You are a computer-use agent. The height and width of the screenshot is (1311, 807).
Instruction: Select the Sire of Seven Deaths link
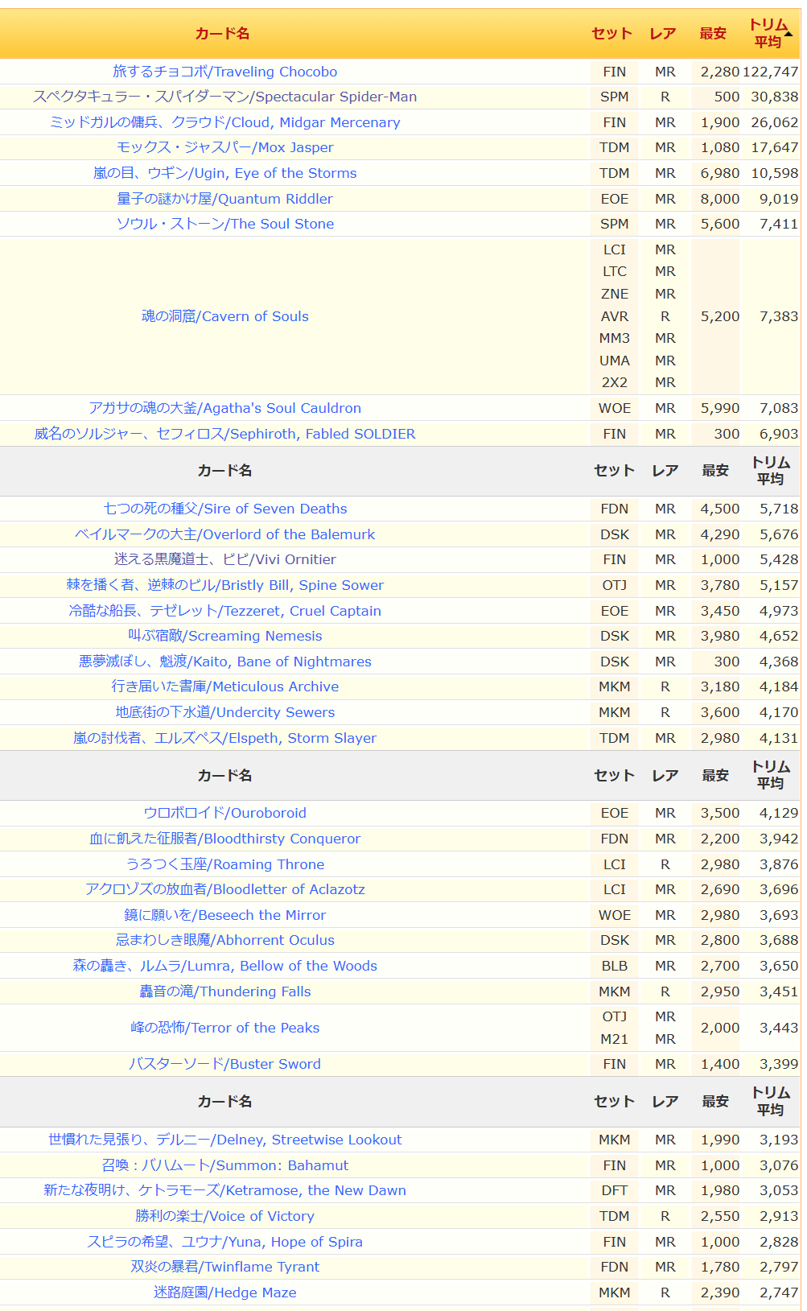pos(224,509)
